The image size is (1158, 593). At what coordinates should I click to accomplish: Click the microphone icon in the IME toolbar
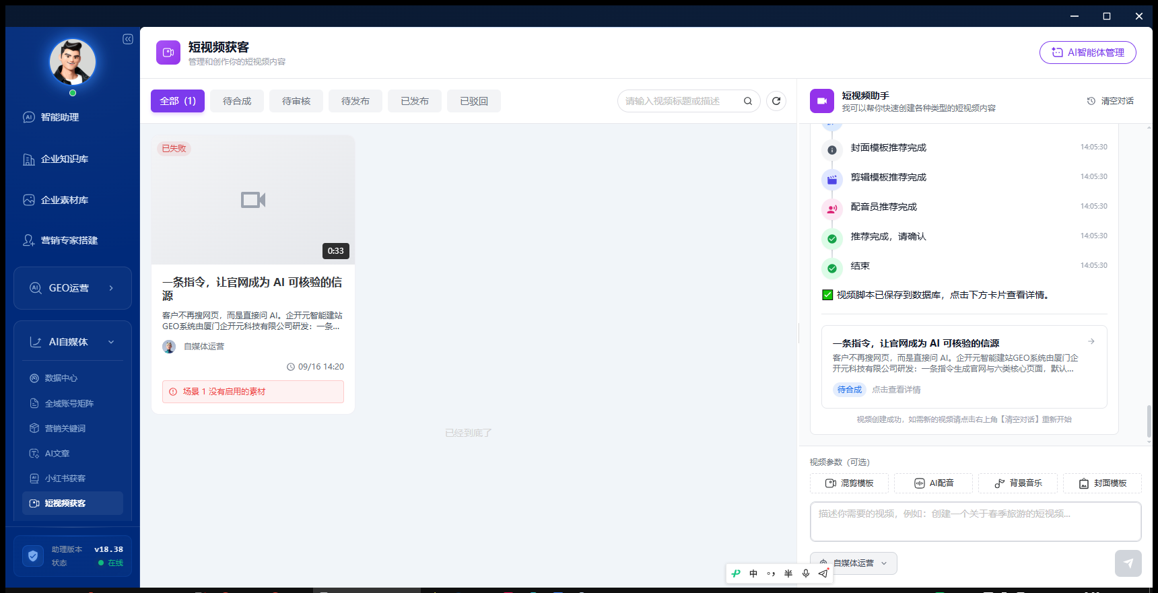pos(806,573)
